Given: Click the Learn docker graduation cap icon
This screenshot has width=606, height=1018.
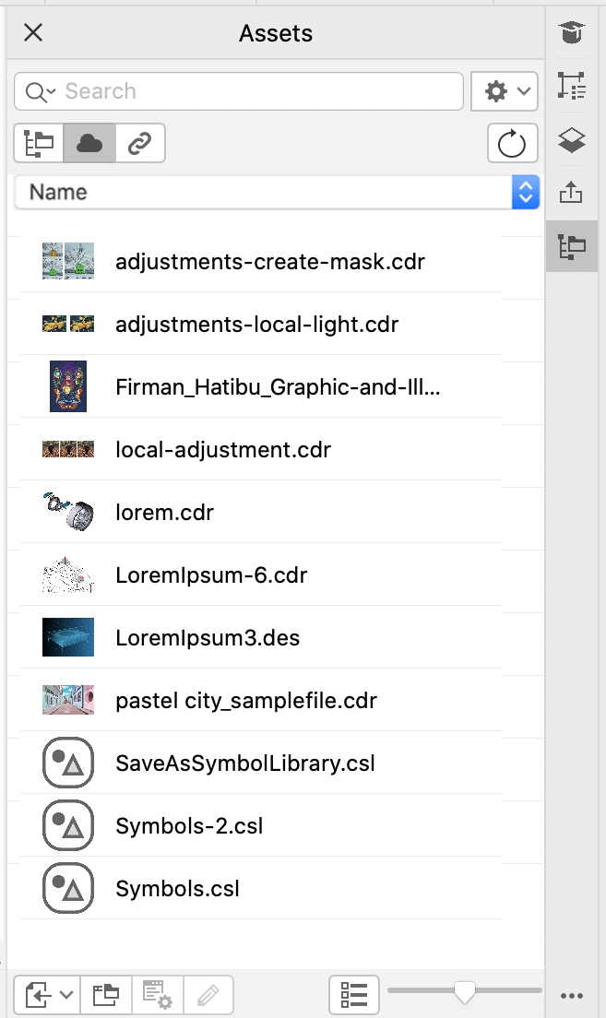Looking at the screenshot, I should pyautogui.click(x=572, y=34).
